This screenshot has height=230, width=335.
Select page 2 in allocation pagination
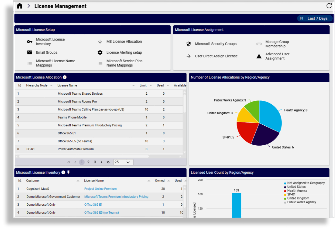click(88, 162)
